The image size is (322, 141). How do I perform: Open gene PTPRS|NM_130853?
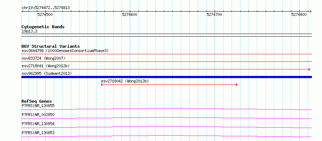[38, 133]
